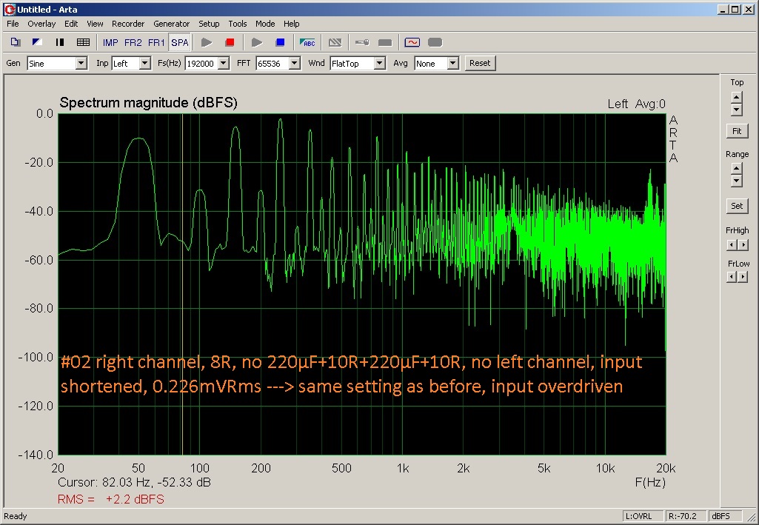The height and width of the screenshot is (525, 759).
Task: Open the Help menu
Action: click(292, 24)
